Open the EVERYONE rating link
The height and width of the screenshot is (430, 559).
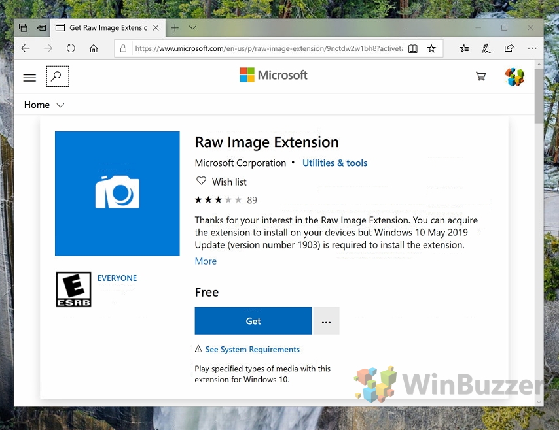click(x=117, y=278)
